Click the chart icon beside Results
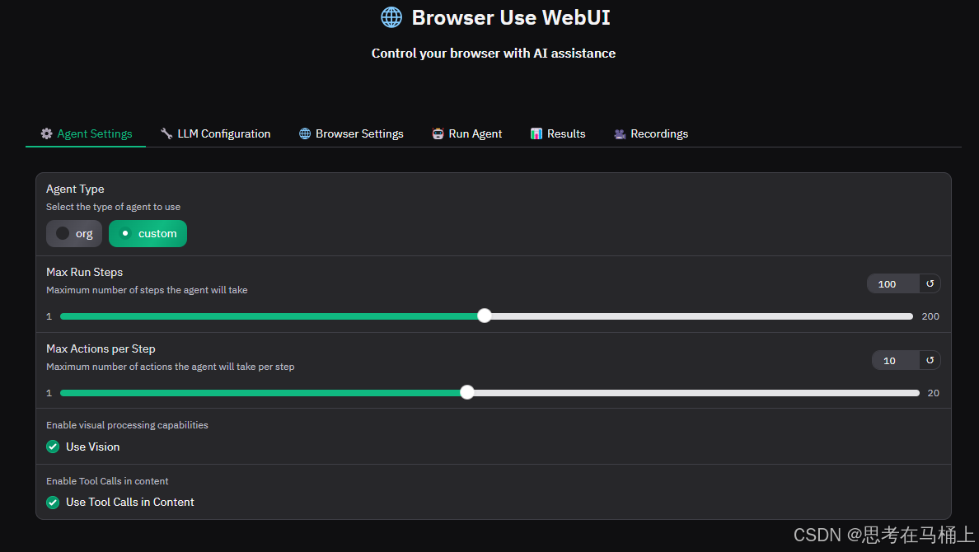The height and width of the screenshot is (552, 979). tap(536, 133)
